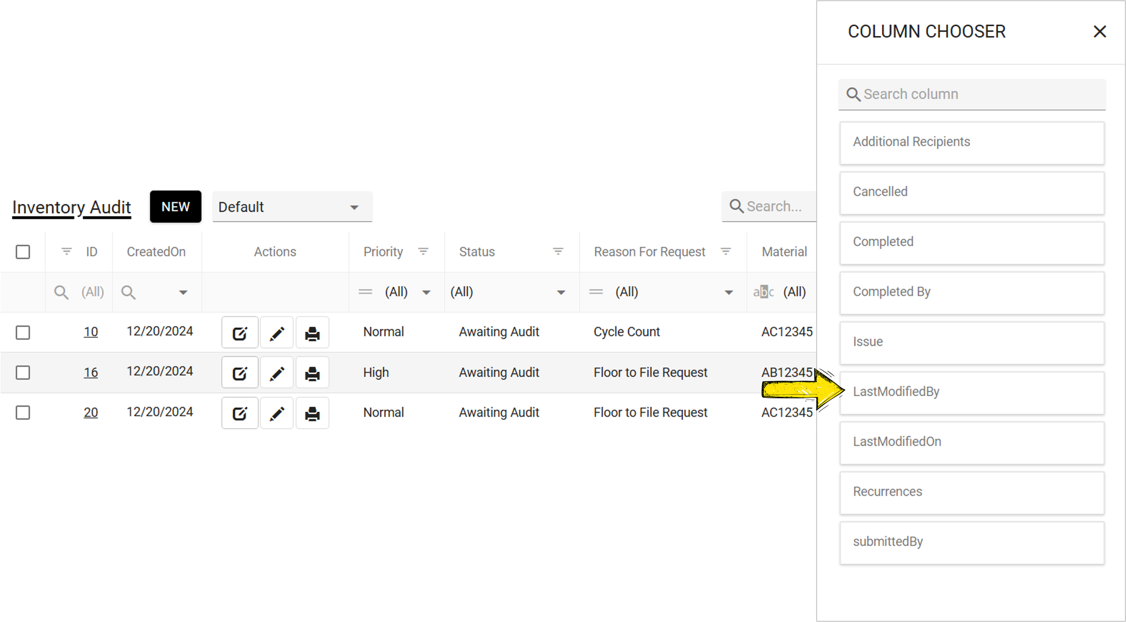Click the NEW button
The width and height of the screenshot is (1126, 622).
(x=175, y=207)
